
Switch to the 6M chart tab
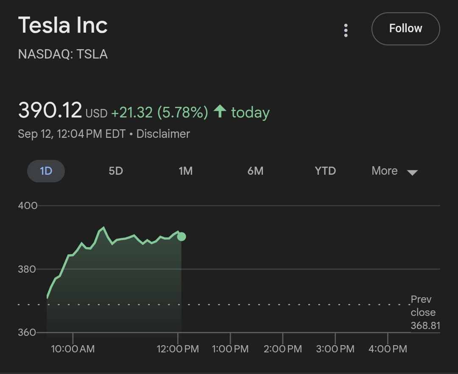(255, 171)
